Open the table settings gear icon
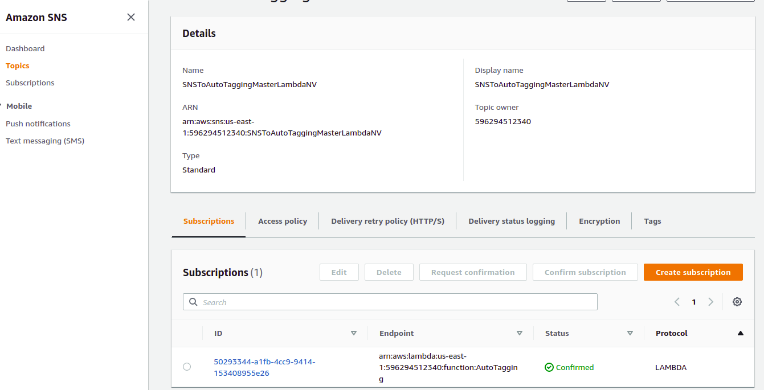 point(737,302)
